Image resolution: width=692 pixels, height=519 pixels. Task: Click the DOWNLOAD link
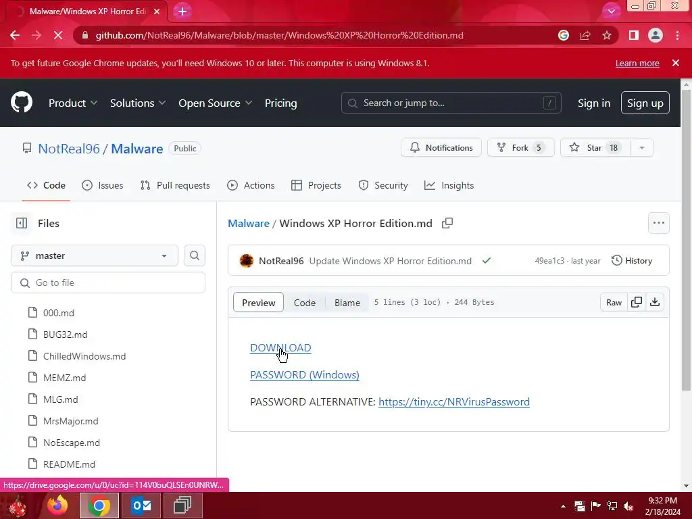pyautogui.click(x=280, y=348)
